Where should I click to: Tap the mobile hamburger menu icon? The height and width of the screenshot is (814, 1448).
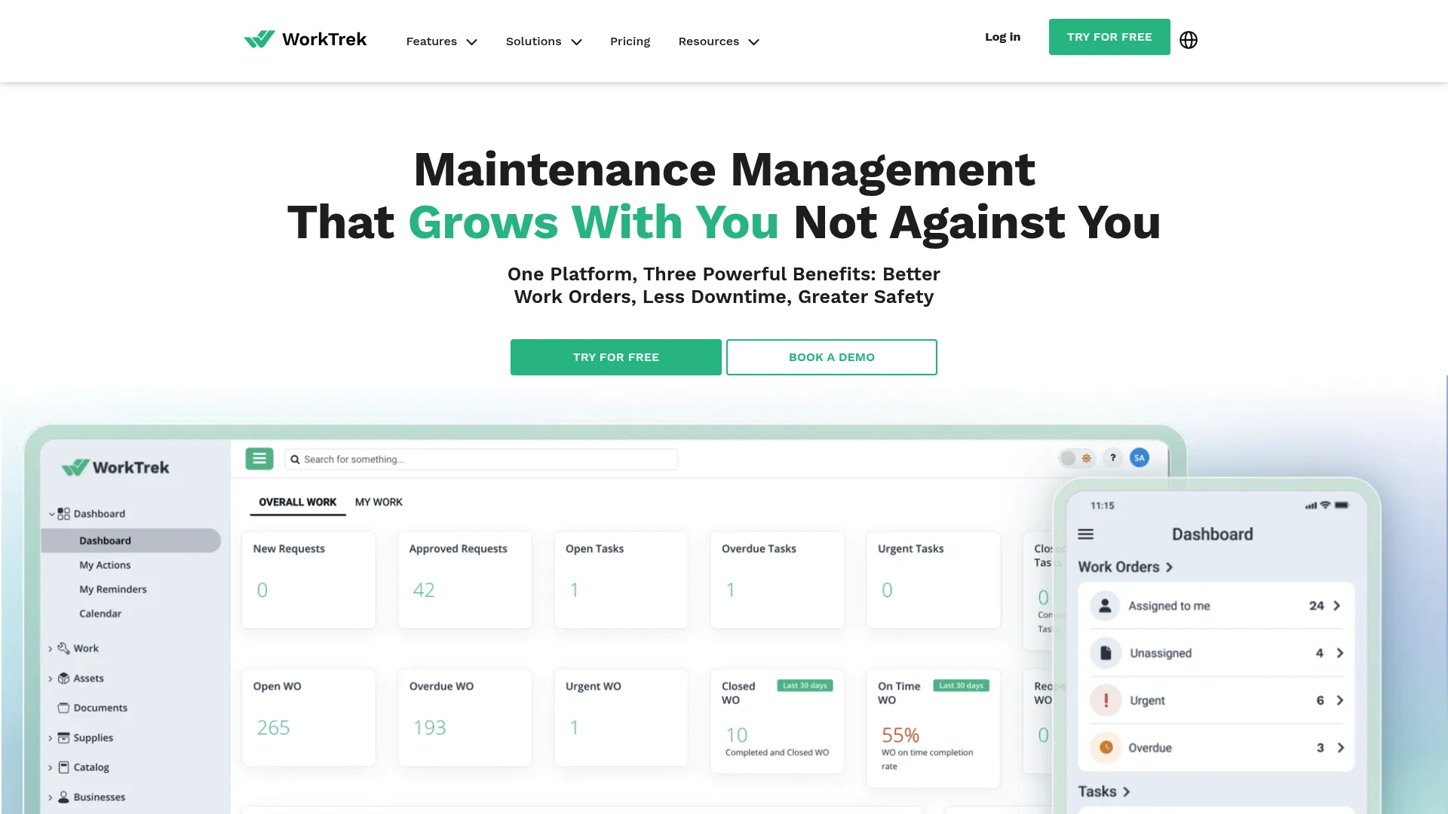point(1086,534)
